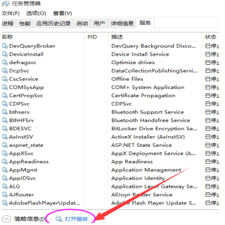
Task: Select the BDESVC service name
Action: [21, 129]
